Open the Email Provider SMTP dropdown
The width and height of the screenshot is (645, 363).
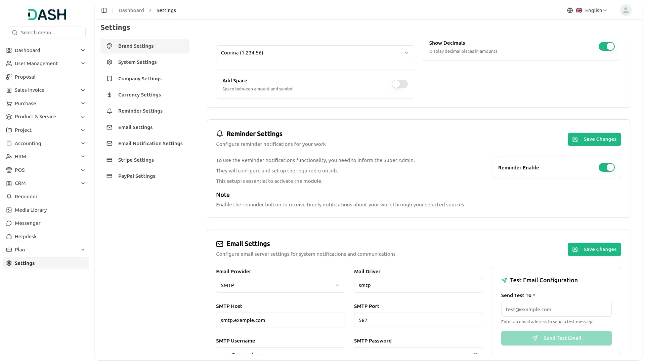click(280, 285)
